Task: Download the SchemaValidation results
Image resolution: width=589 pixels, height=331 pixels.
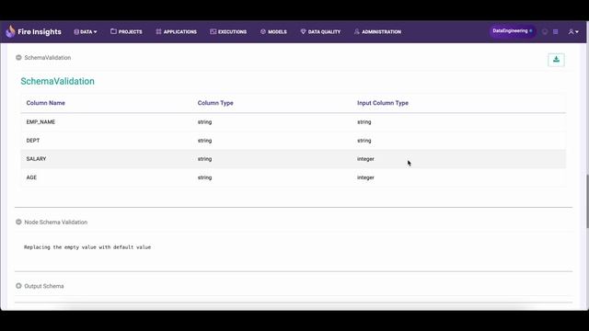Action: point(556,60)
